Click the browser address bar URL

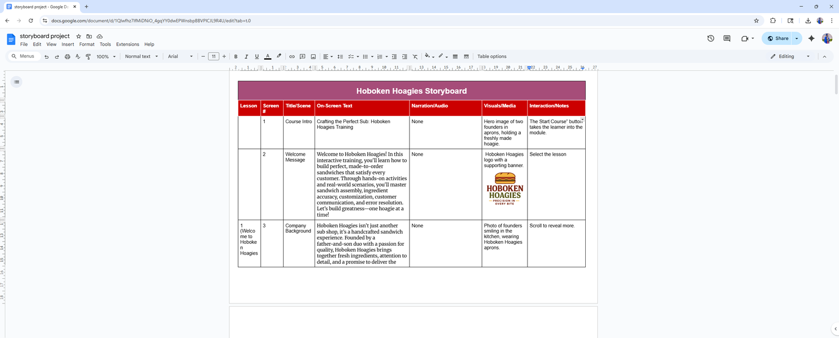tap(151, 21)
